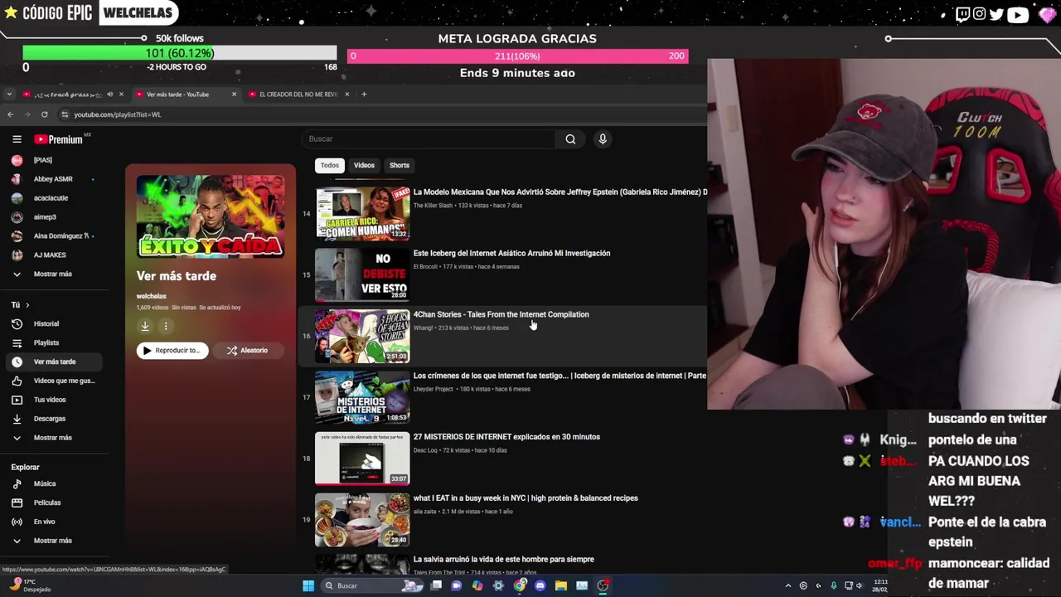Select the Shorts filter chip
Image resolution: width=1061 pixels, height=597 pixels.
pos(400,165)
